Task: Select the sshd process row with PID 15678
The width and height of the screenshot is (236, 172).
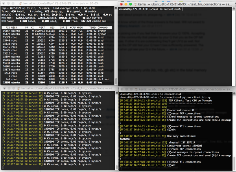Action: (57, 37)
